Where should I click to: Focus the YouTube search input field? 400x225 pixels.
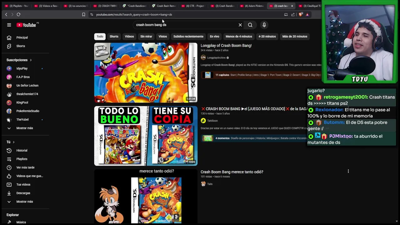186,25
